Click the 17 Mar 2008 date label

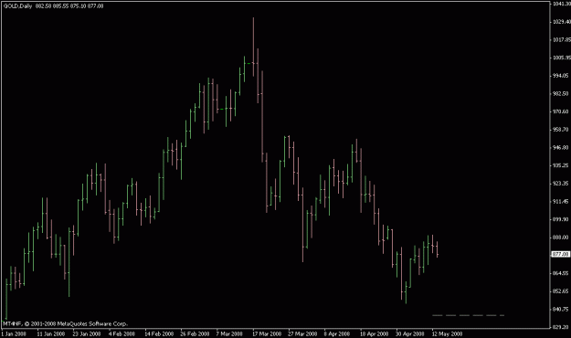pos(267,333)
